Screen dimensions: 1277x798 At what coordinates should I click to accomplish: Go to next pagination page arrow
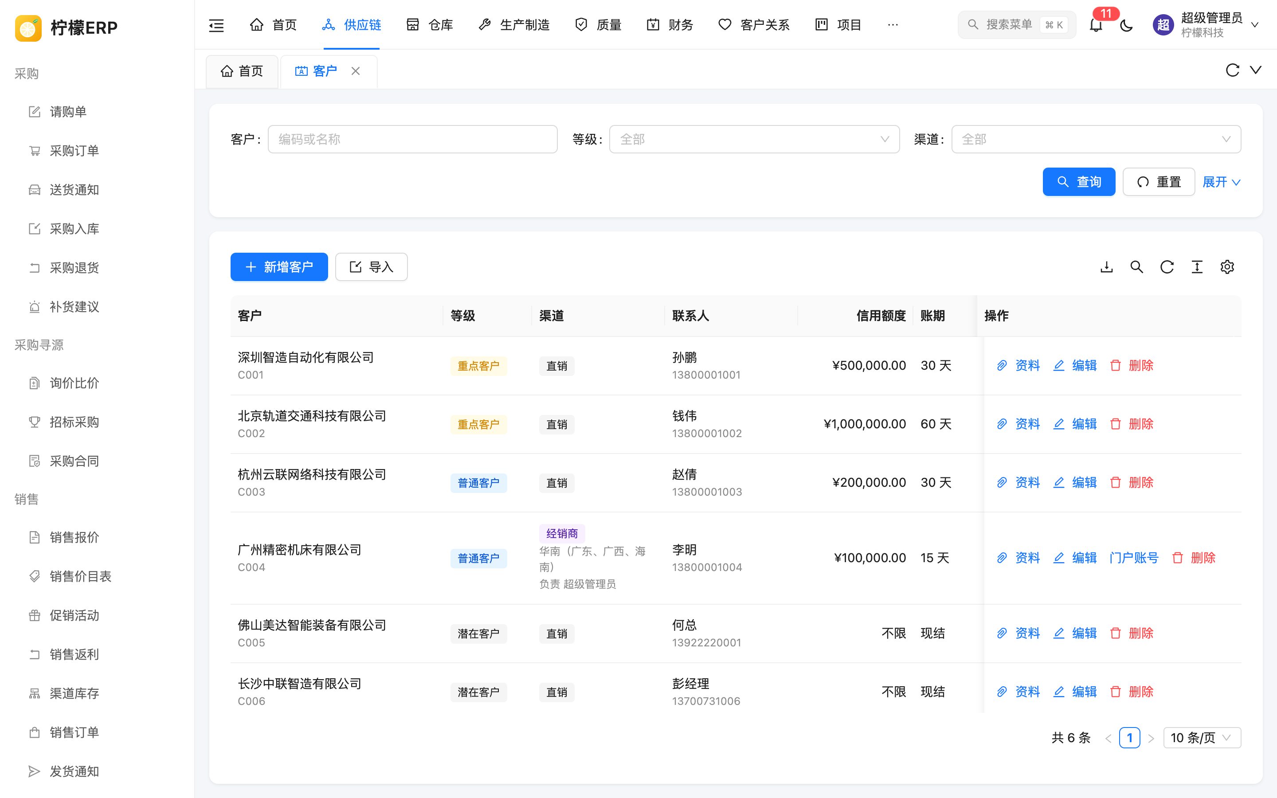point(1151,738)
